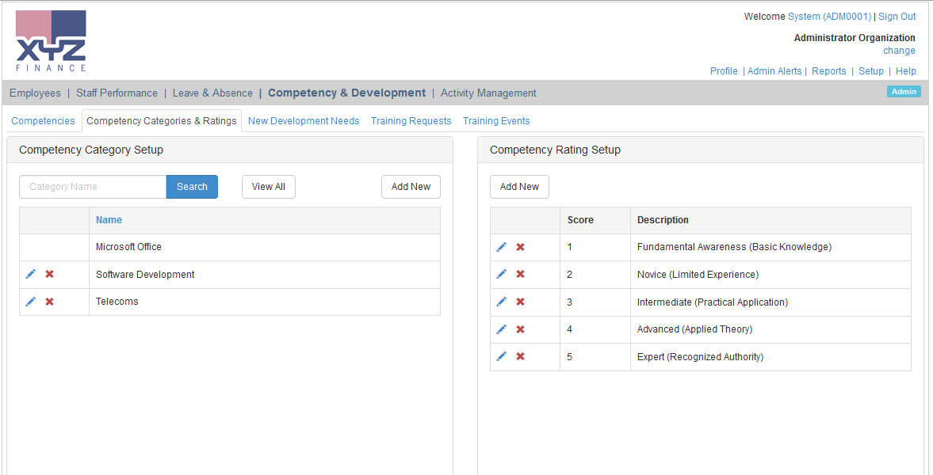Edit the Intermediate rating

tap(502, 302)
